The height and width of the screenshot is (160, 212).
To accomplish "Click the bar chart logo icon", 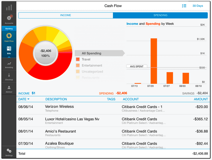I will click(9, 7).
